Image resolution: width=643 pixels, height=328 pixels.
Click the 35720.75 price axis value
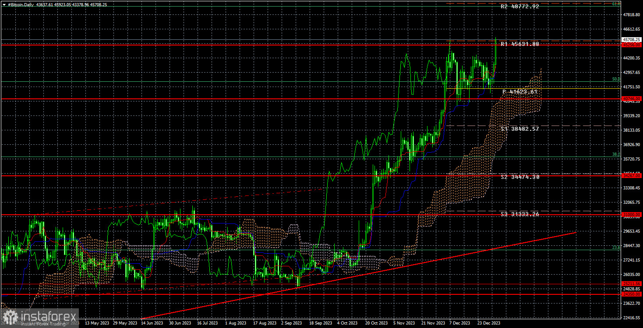(x=632, y=159)
